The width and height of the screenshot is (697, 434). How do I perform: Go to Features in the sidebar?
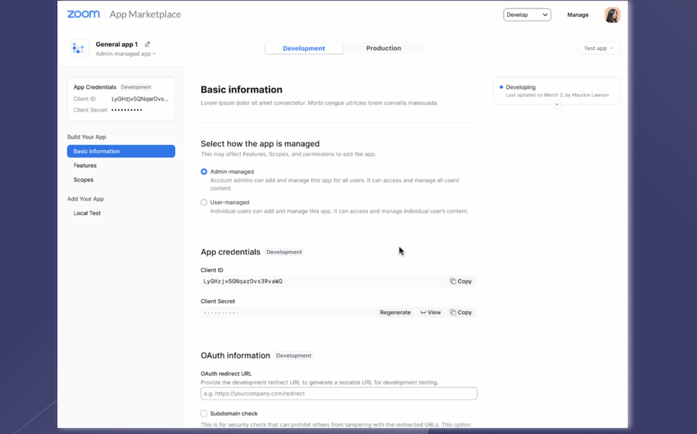pyautogui.click(x=85, y=165)
